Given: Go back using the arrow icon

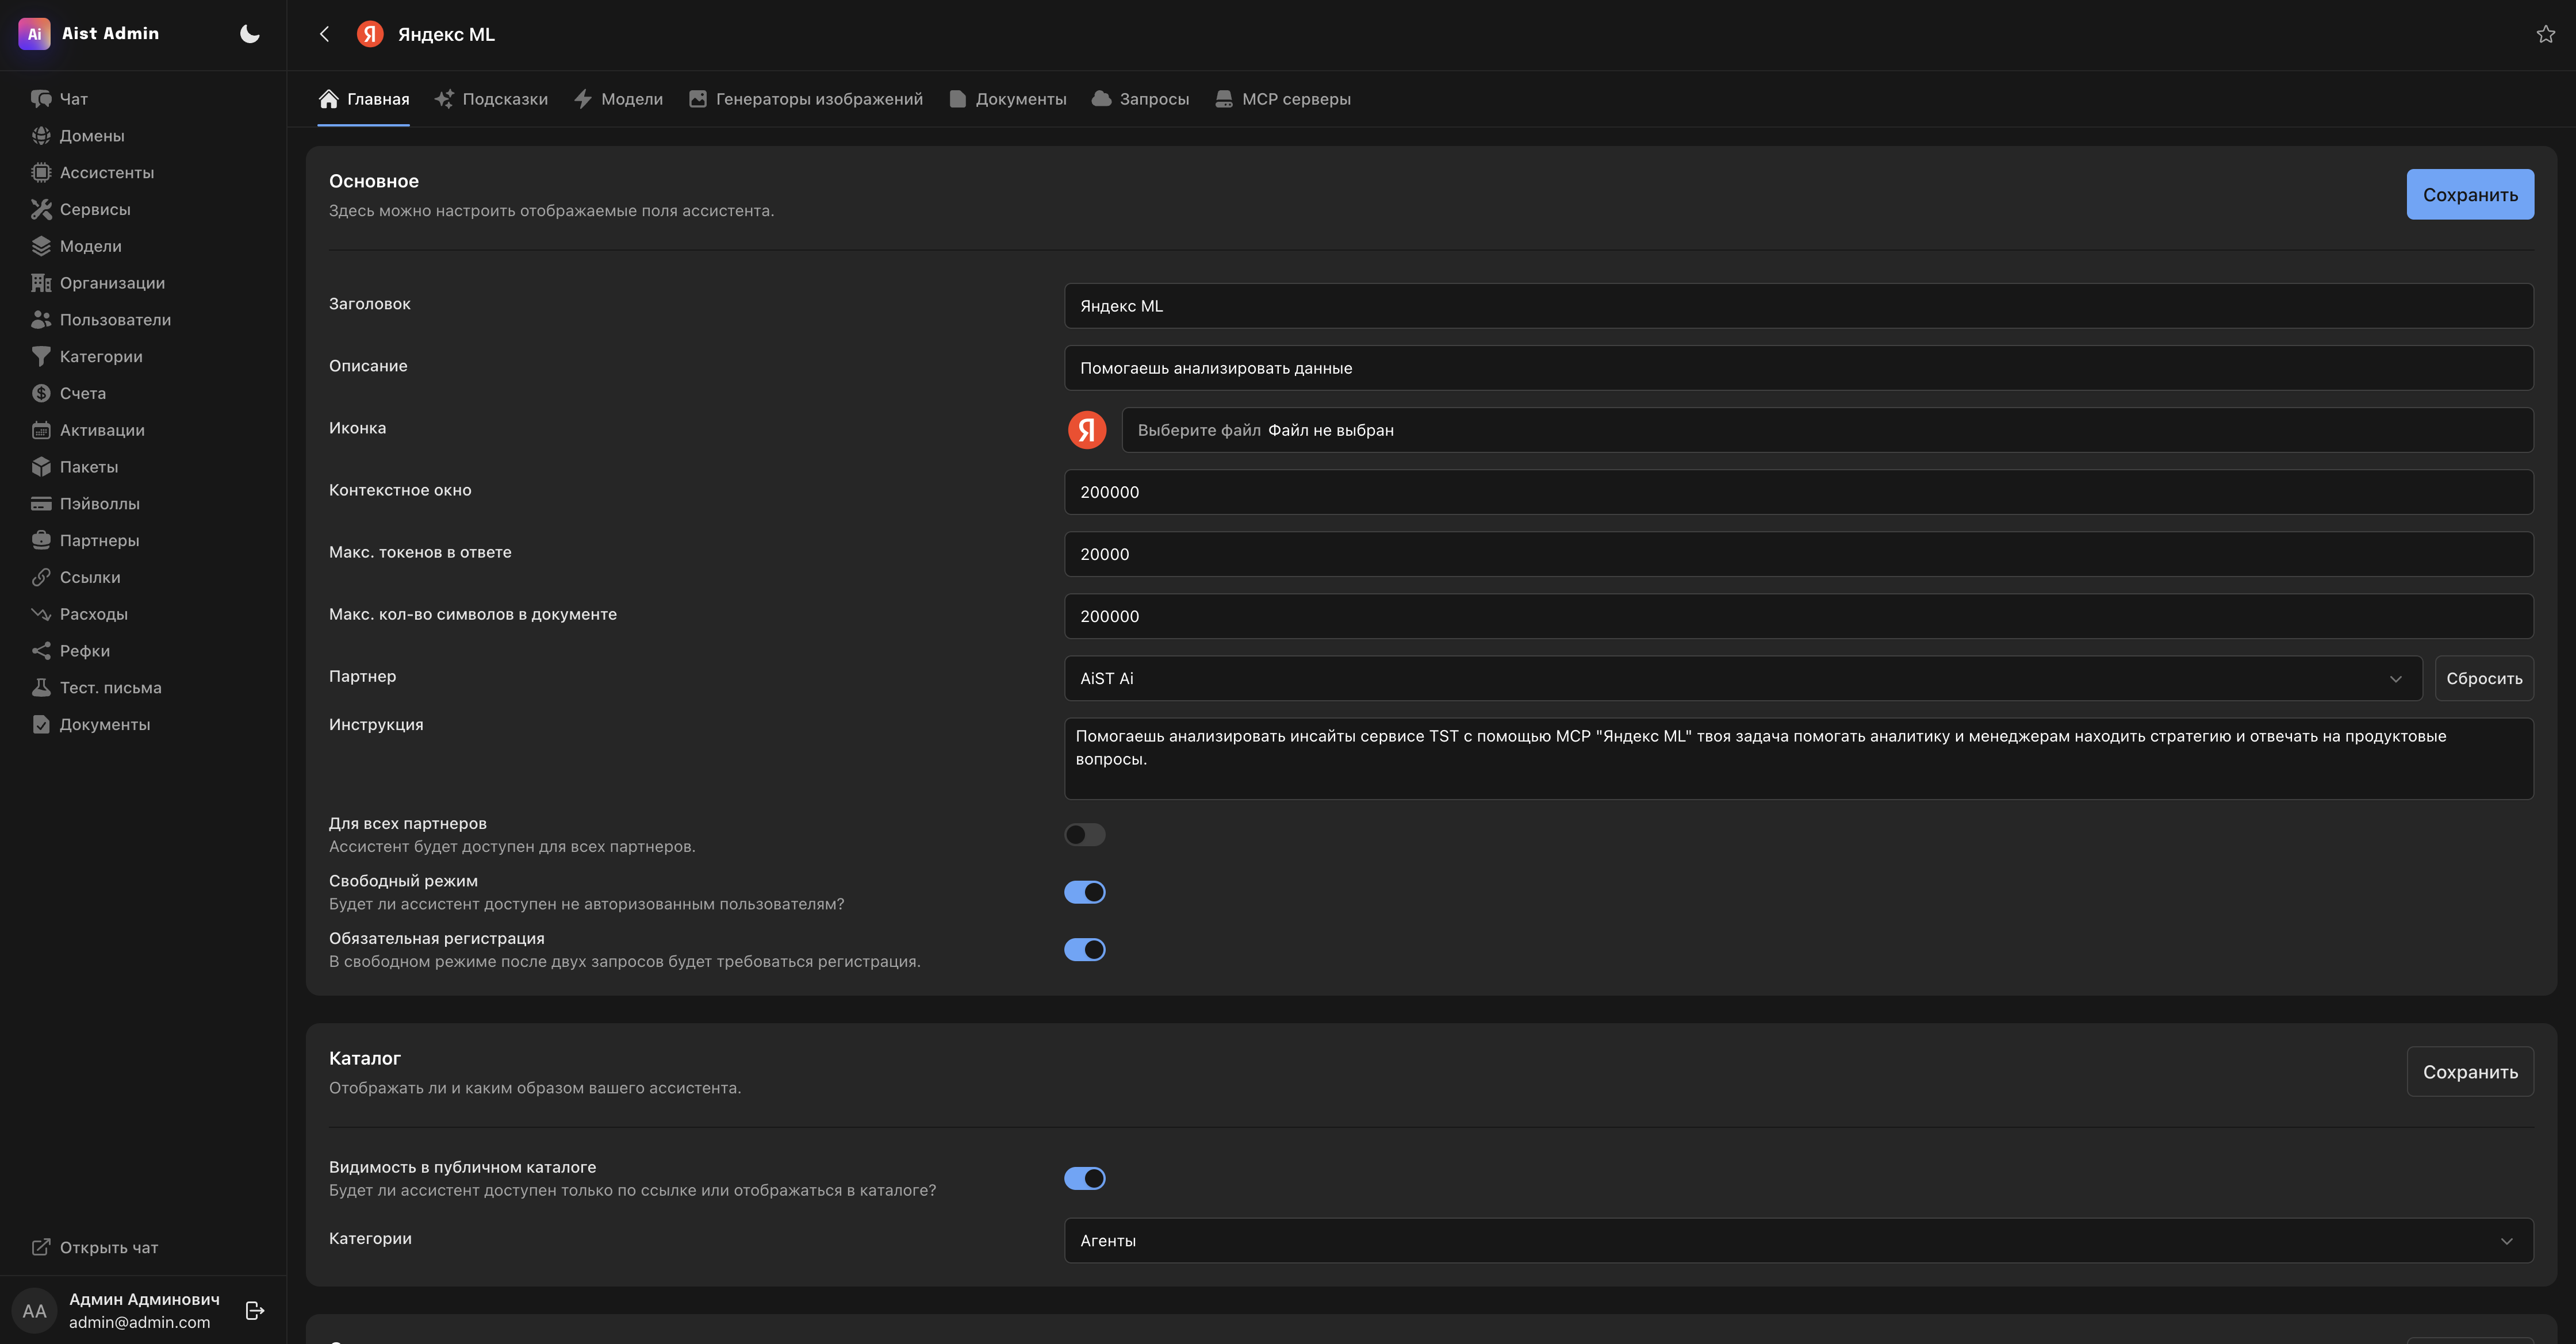Looking at the screenshot, I should point(324,34).
